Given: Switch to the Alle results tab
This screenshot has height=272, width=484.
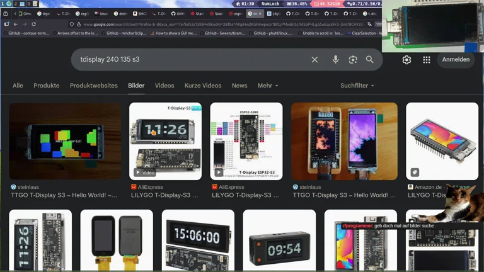Looking at the screenshot, I should [18, 86].
